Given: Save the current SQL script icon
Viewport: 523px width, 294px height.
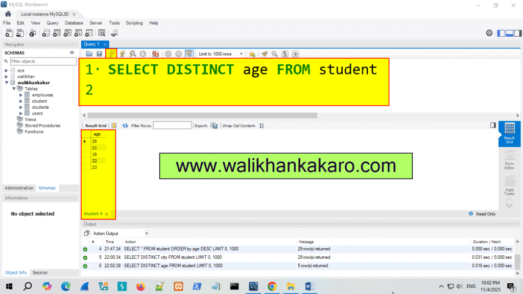Looking at the screenshot, I should 99,54.
